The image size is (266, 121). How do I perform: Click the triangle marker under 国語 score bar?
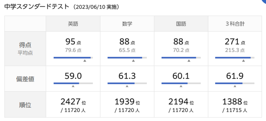pyautogui.click(x=189, y=61)
